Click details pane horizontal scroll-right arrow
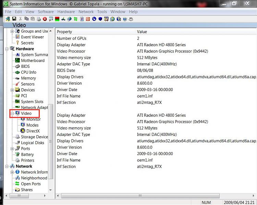Screen dimensions: 257x205 click(253, 195)
